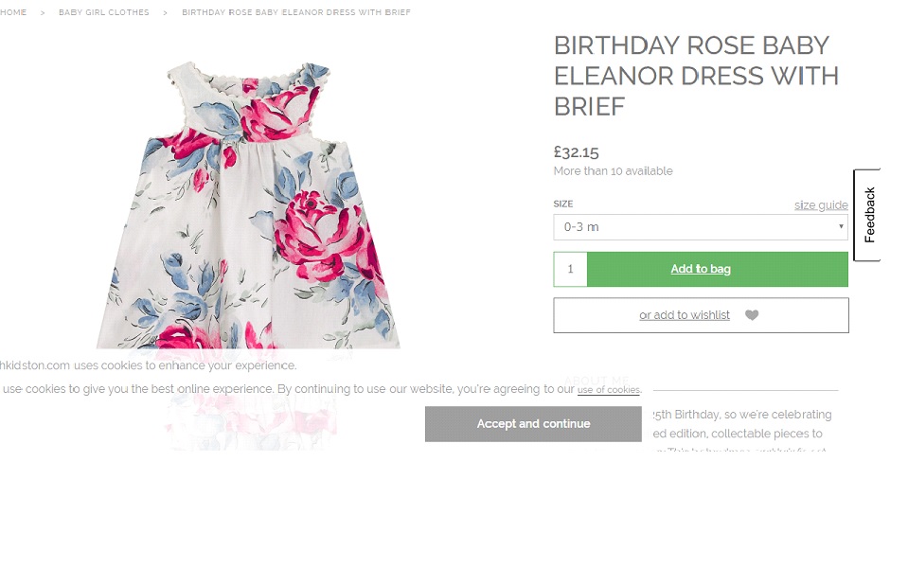Click the current product breadcrumb
The height and width of the screenshot is (568, 908).
[296, 12]
